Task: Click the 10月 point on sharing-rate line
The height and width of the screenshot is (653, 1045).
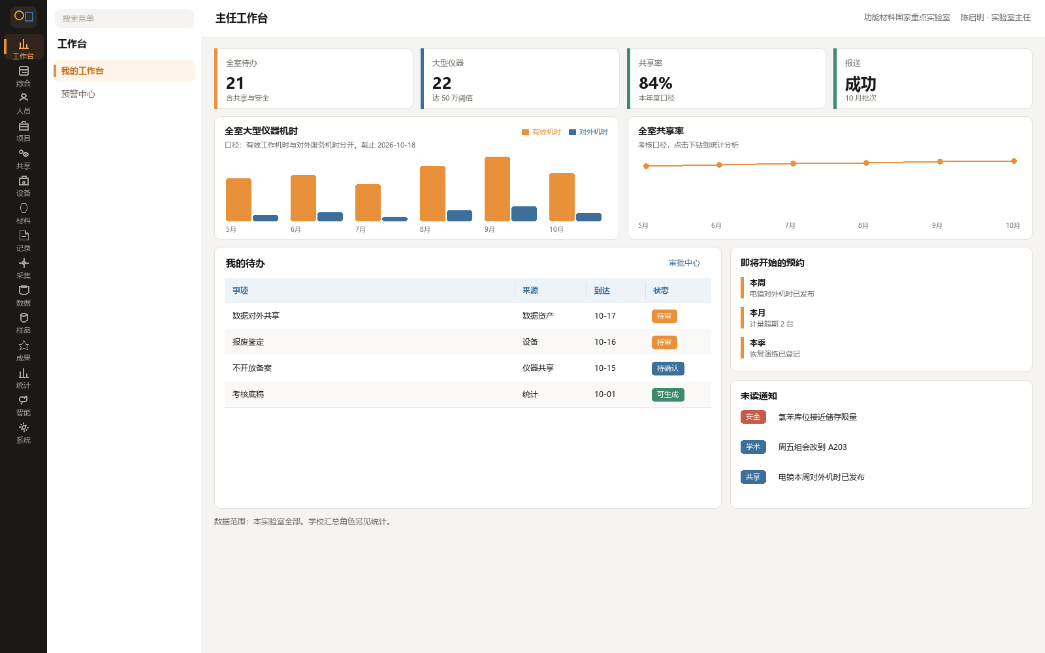Action: [1014, 161]
